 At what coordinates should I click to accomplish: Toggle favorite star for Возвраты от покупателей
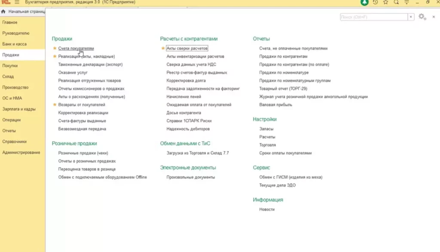55,104
